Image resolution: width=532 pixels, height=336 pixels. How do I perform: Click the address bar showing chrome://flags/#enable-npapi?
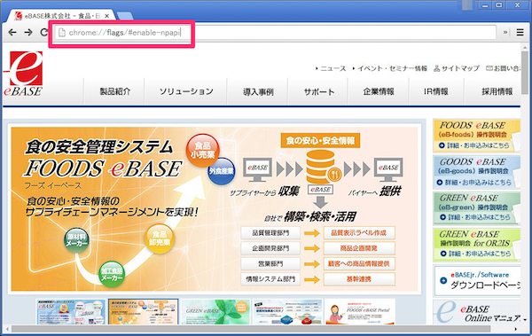(276, 33)
